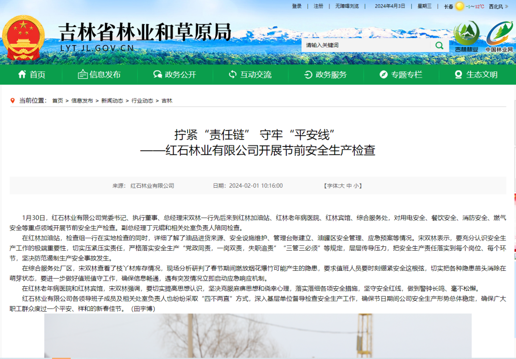This screenshot has height=359, width=516.
Task: Click the 专题专栏 navigation item
Action: coord(401,75)
